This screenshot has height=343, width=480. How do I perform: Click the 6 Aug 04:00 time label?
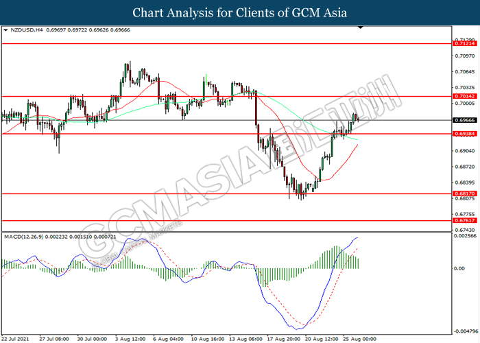[168, 339]
